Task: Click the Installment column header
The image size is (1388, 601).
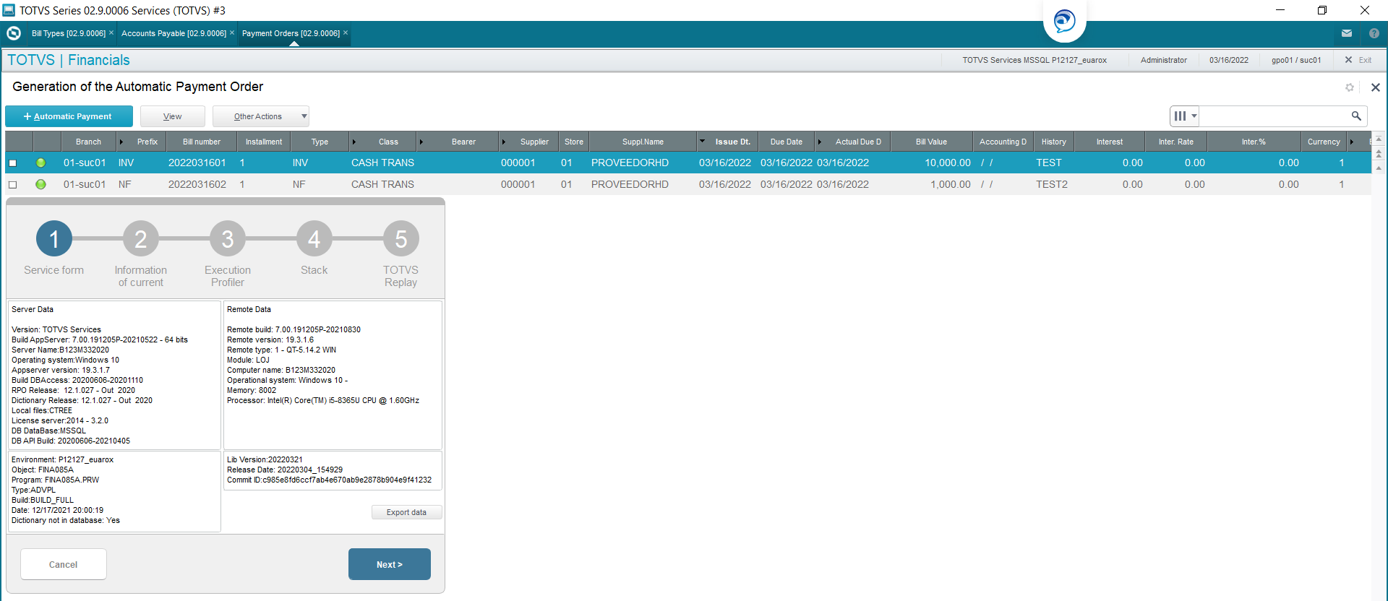Action: pos(264,142)
